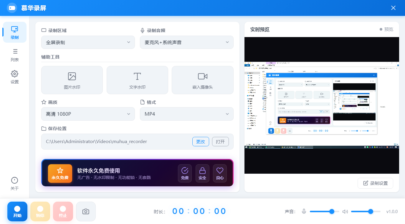Click the 暂停 pause button
The width and height of the screenshot is (405, 224).
click(40, 211)
